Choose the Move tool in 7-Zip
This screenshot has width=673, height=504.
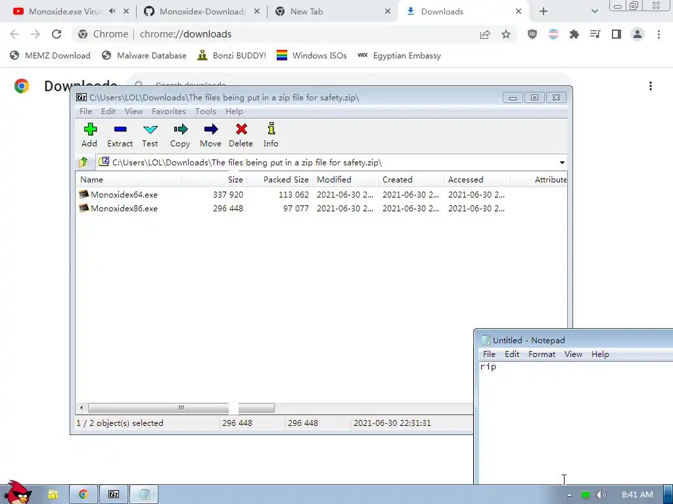(x=211, y=135)
